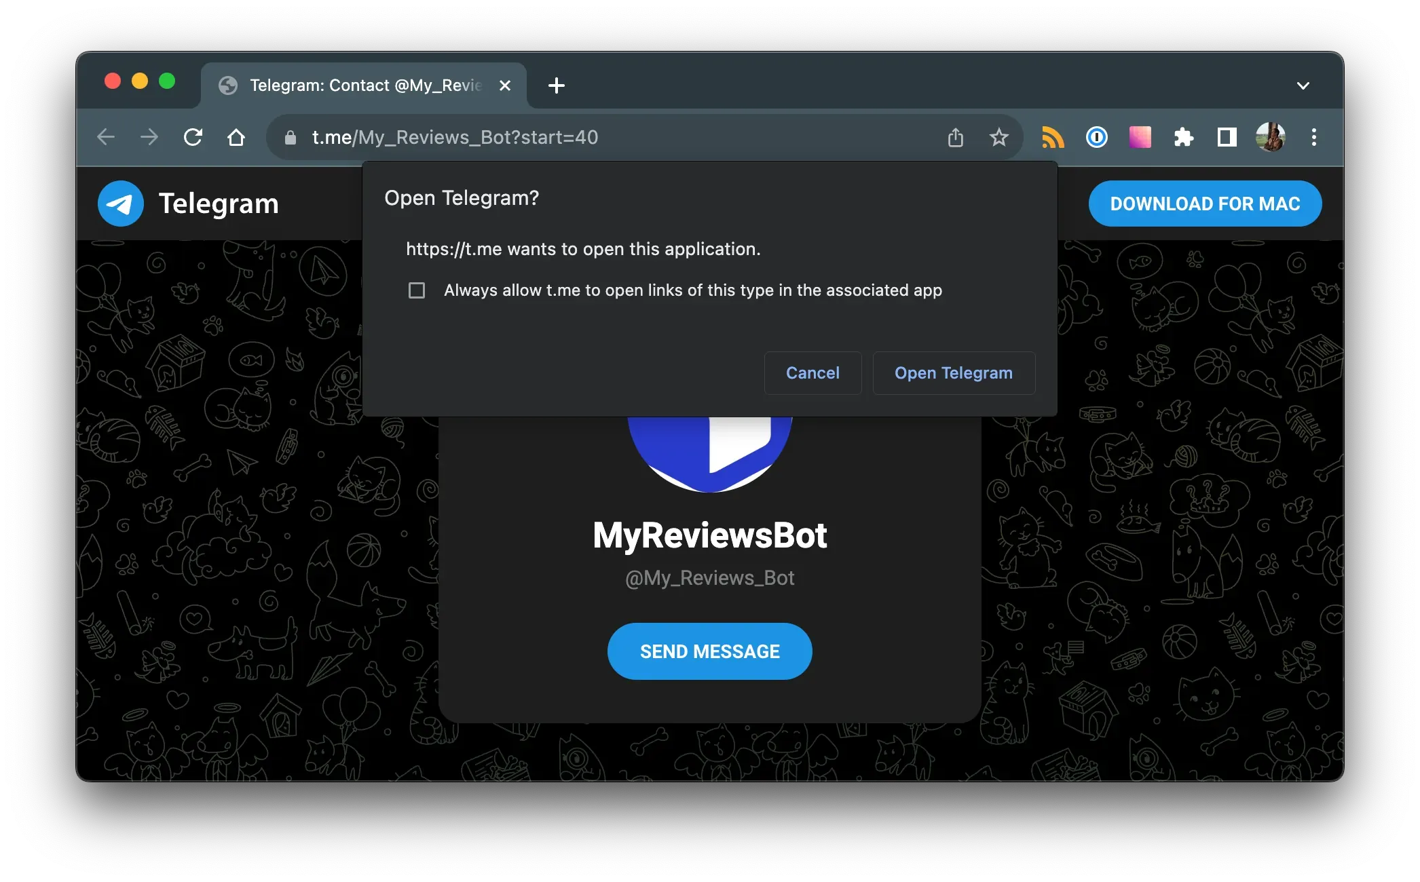Click the green window zoom button
This screenshot has height=882, width=1420.
tap(167, 81)
